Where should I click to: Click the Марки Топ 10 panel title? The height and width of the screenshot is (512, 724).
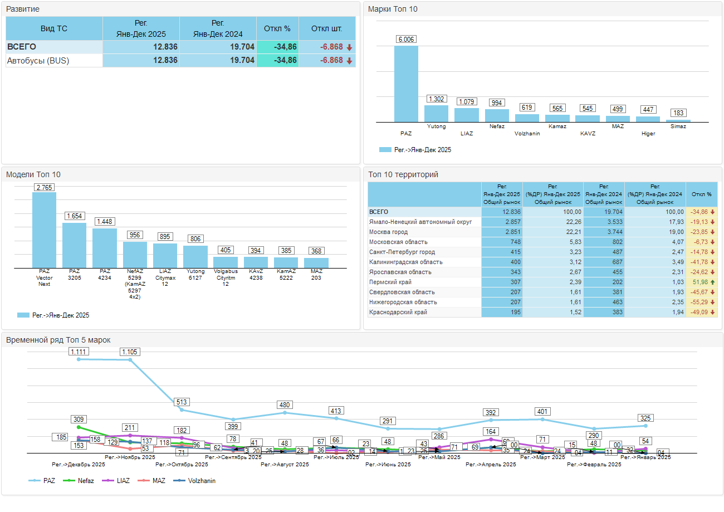point(393,9)
